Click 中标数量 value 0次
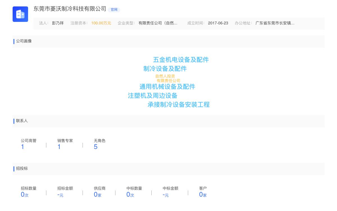This screenshot has width=337, height=211. coord(130,195)
